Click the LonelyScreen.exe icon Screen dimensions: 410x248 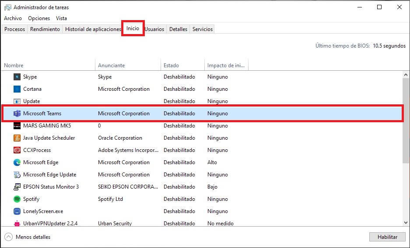[x=17, y=211]
